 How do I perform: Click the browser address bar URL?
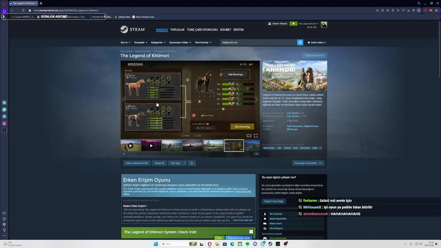tap(66, 10)
